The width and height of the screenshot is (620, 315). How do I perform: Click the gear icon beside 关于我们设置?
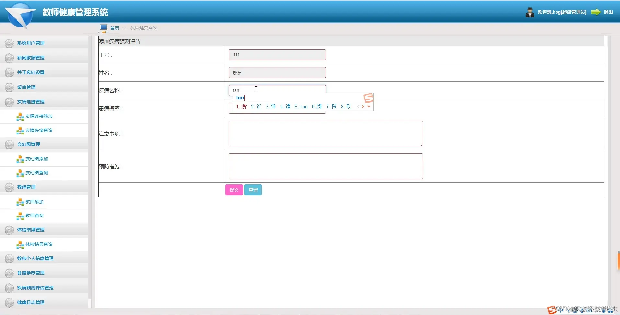[x=9, y=72]
